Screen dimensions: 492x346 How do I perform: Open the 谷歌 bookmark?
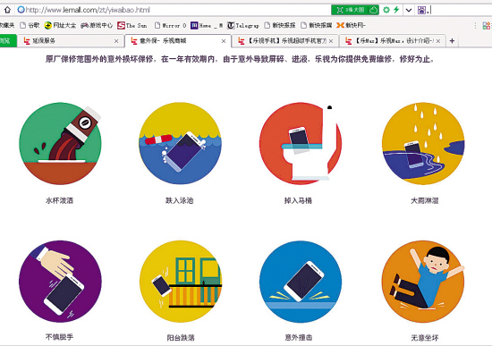click(x=30, y=25)
